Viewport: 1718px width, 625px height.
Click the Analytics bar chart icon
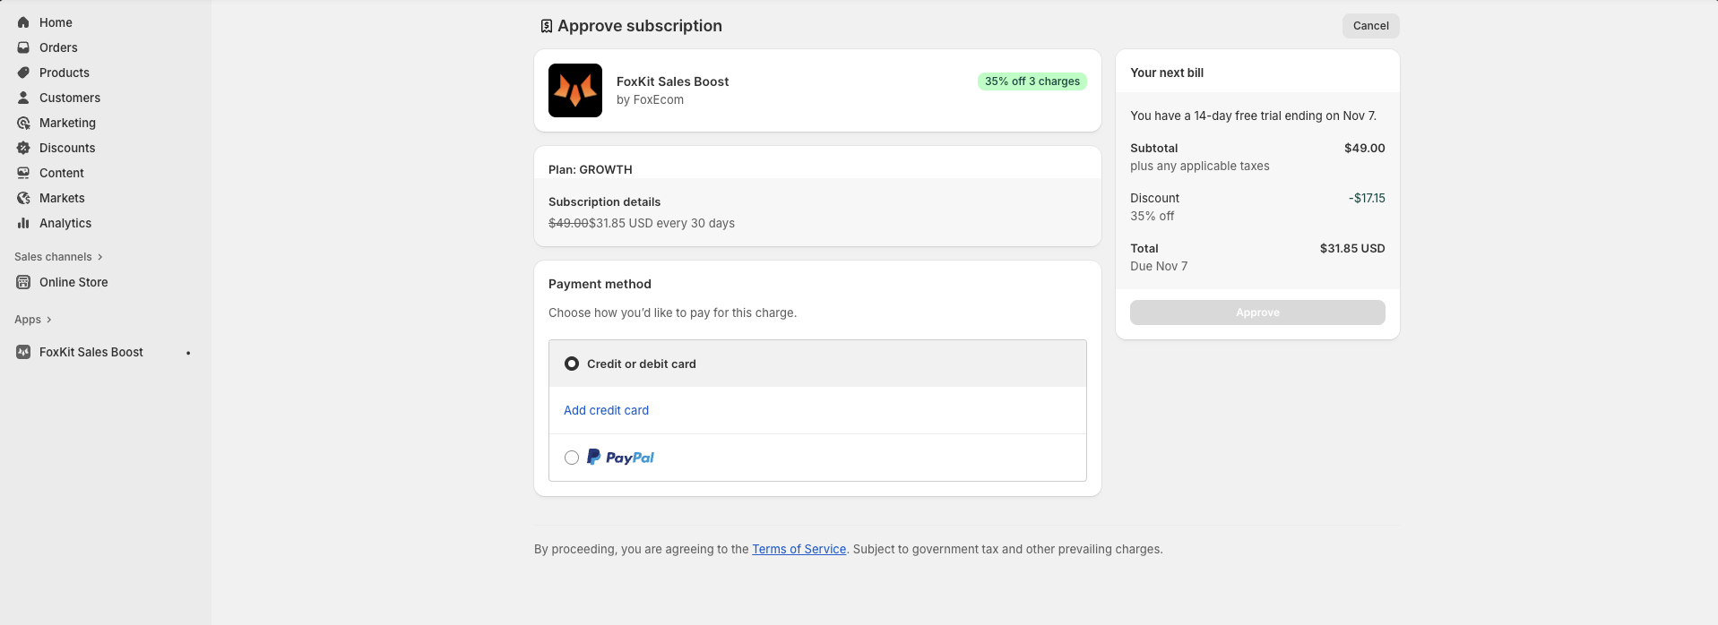[23, 223]
